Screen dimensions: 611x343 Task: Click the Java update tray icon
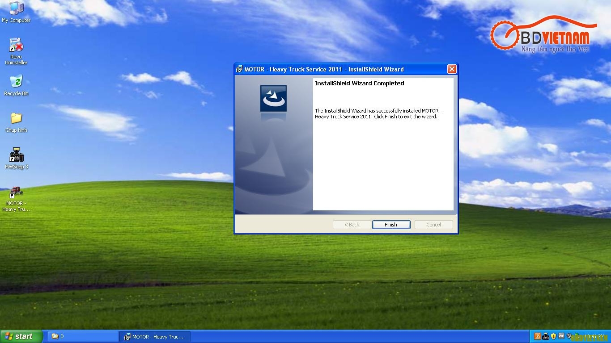click(x=537, y=336)
